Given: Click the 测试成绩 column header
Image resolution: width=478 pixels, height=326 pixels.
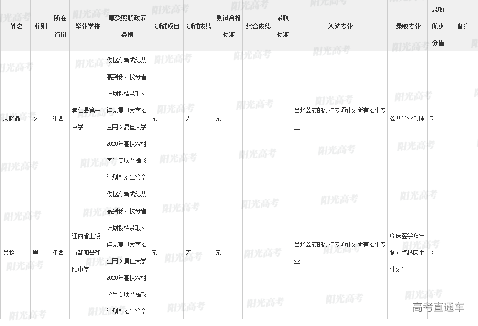Looking at the screenshot, I should [x=198, y=27].
